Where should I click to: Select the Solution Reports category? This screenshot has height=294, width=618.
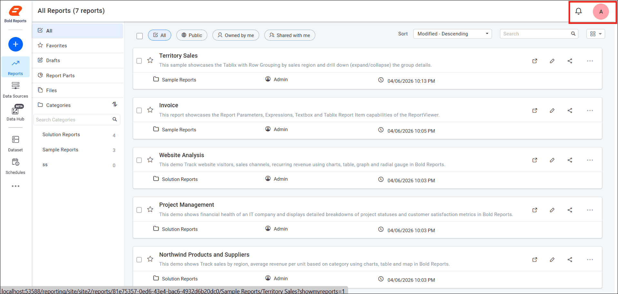pyautogui.click(x=61, y=135)
